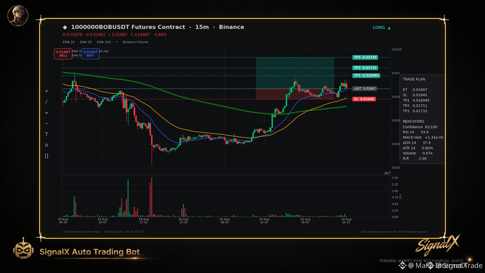This screenshot has height=273, width=485.
Task: Click the blue 0.01667 BUY button
Action: coord(90,54)
